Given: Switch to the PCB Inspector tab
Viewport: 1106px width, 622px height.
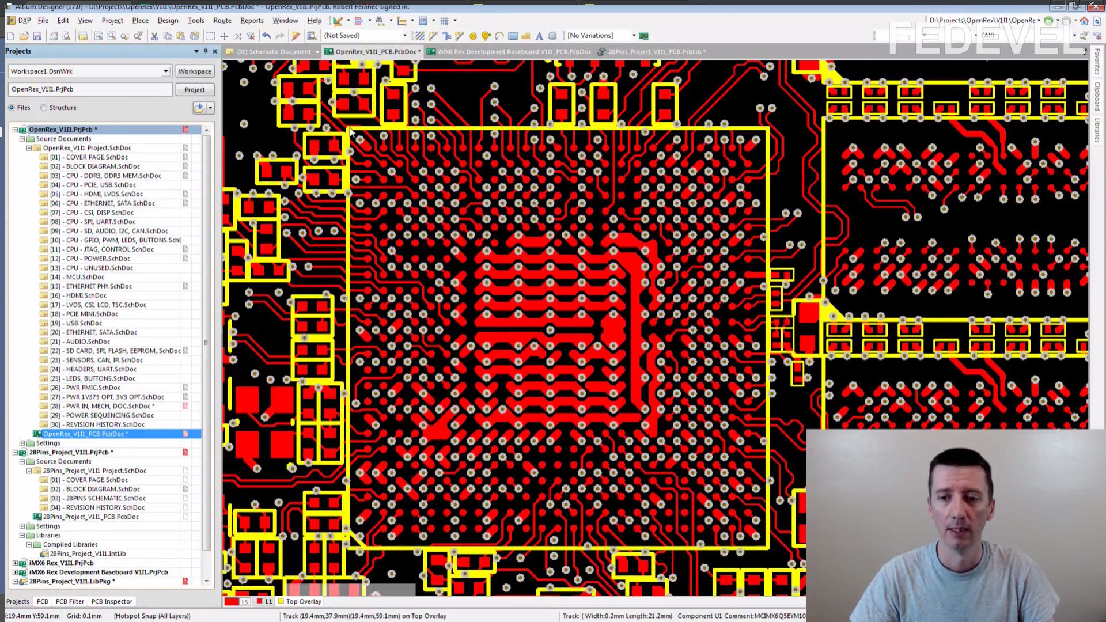Looking at the screenshot, I should click(112, 601).
